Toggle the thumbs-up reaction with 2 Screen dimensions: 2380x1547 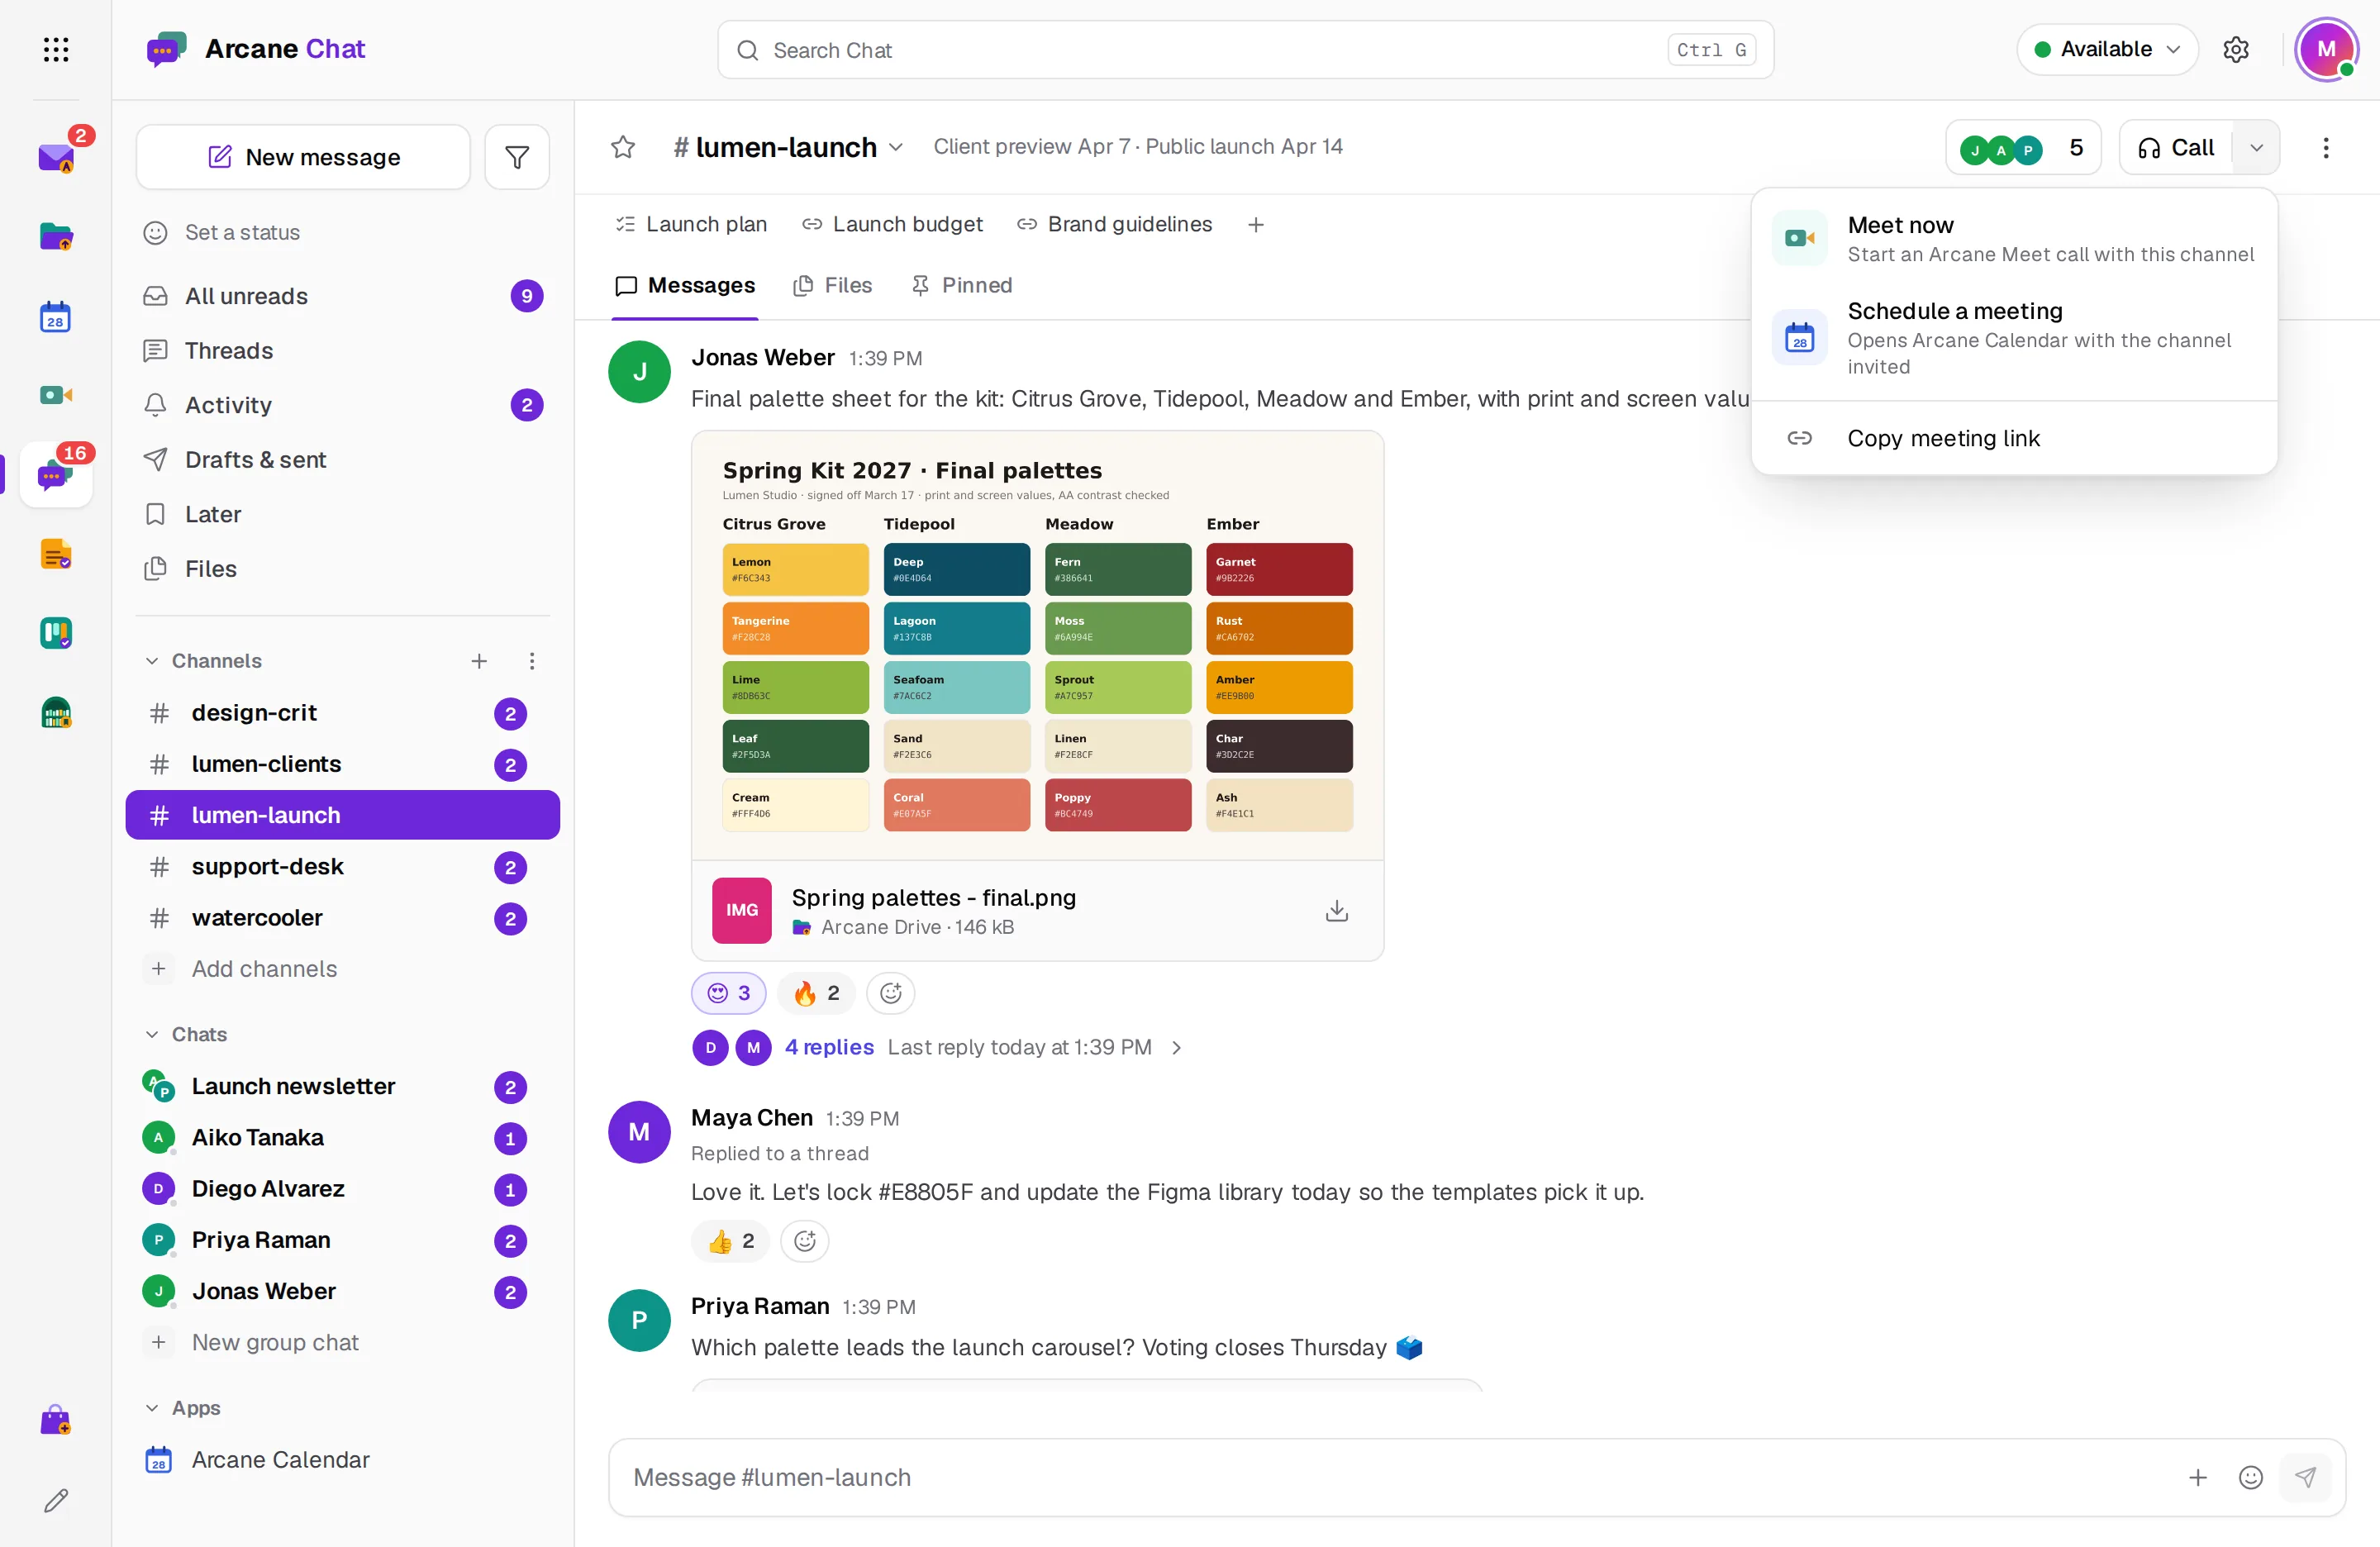tap(730, 1241)
